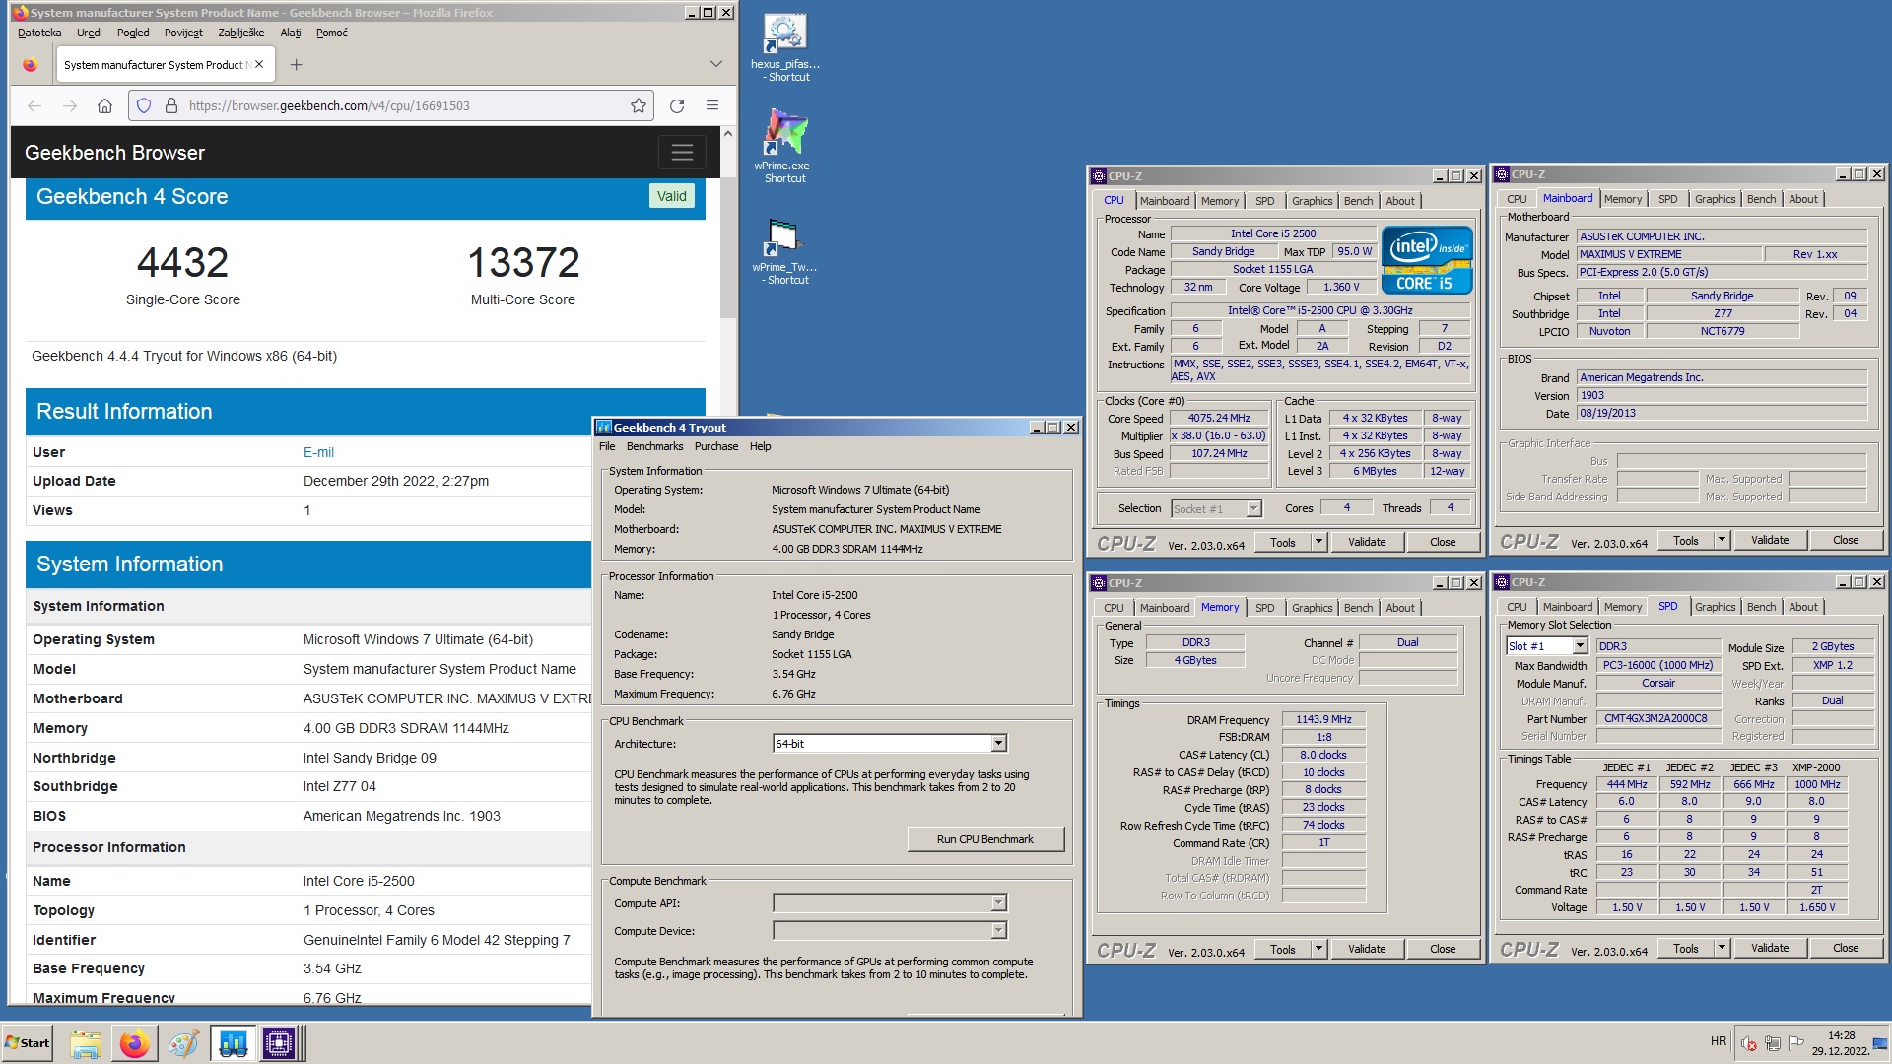Viewport: 1892px width, 1064px height.
Task: Open the wPrime.exe desktop shortcut
Action: point(785,146)
